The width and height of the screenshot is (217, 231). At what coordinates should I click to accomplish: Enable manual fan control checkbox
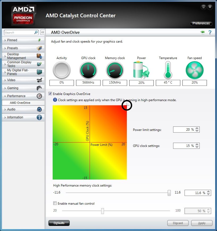click(55, 203)
